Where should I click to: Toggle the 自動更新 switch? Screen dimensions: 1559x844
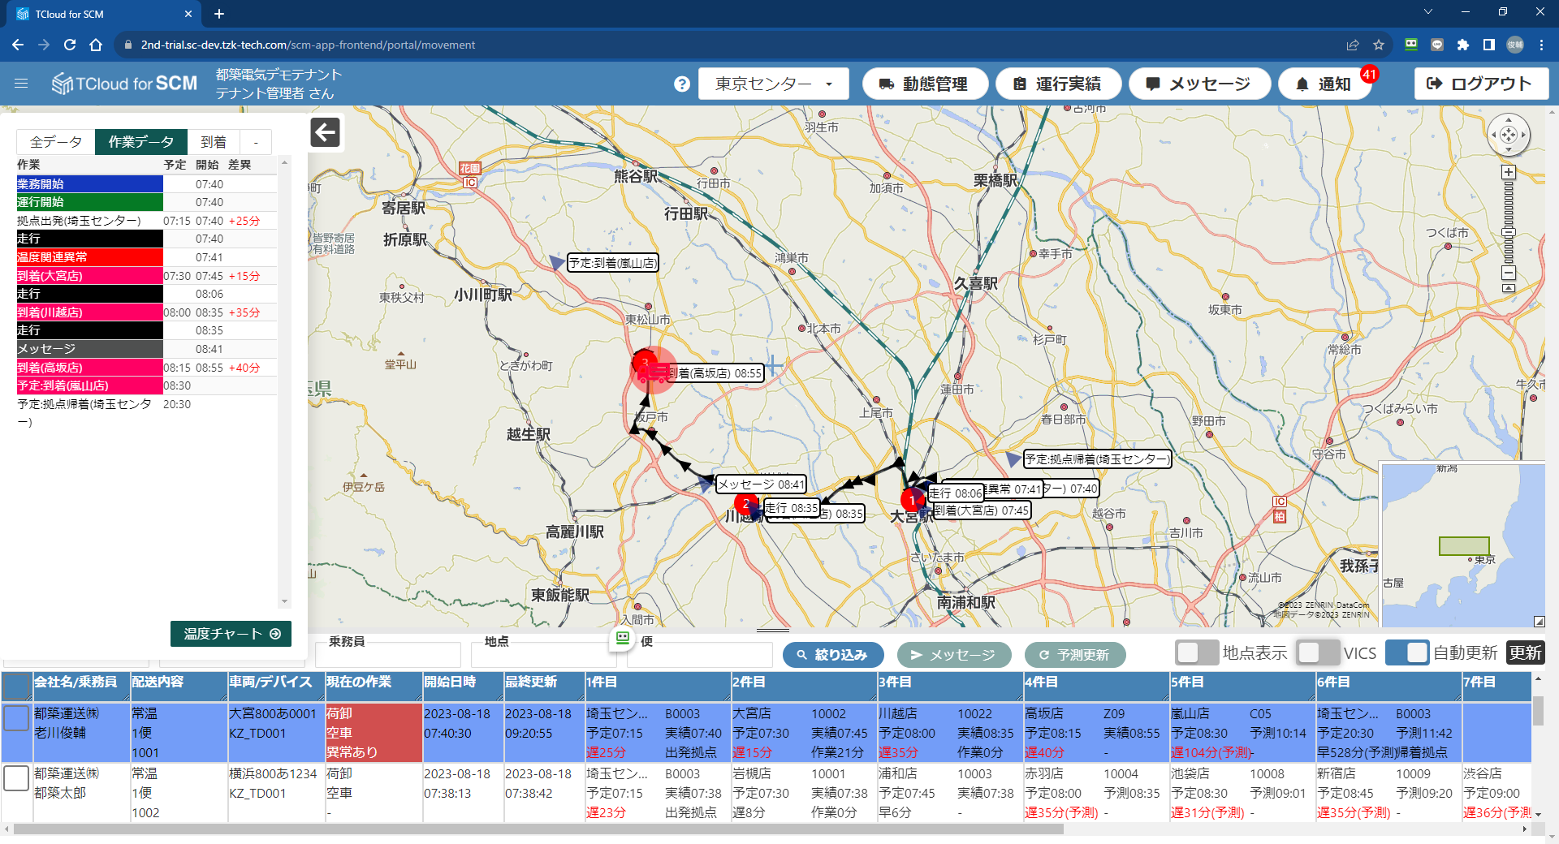pyautogui.click(x=1407, y=652)
